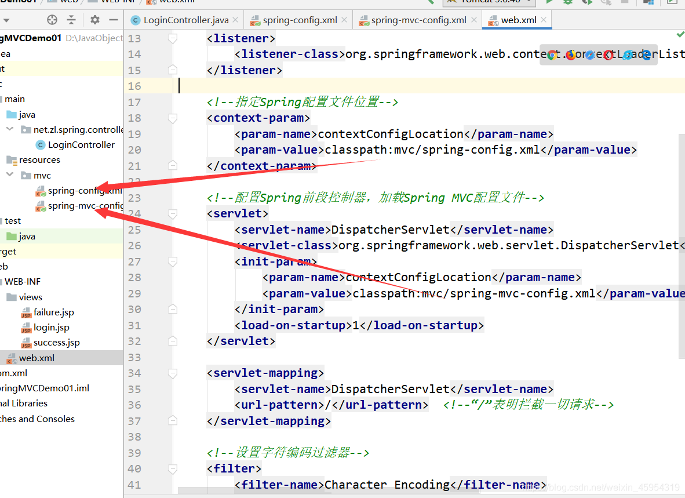Close the spring-mvc-config.xml tab
The image size is (685, 498).
click(474, 20)
